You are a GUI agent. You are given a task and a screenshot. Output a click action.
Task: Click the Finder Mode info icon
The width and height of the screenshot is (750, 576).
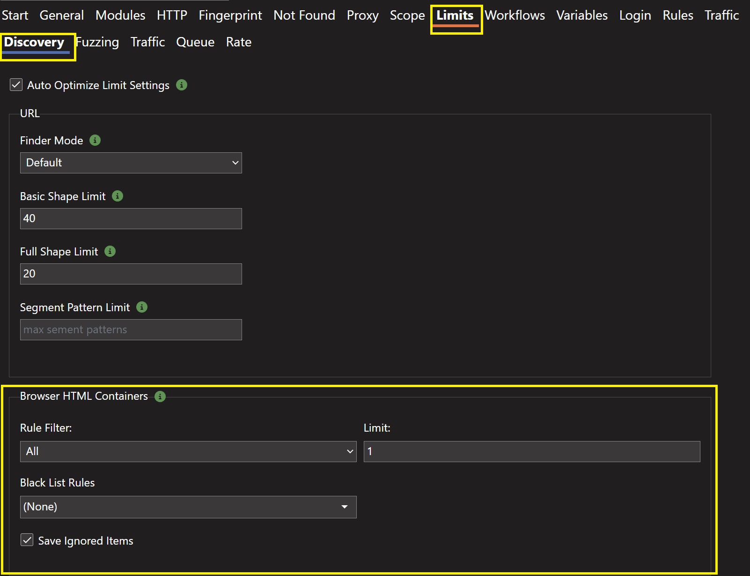tap(95, 140)
